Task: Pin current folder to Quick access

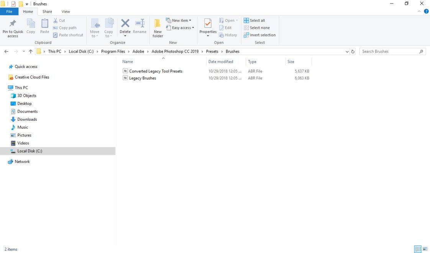Action: (12, 28)
